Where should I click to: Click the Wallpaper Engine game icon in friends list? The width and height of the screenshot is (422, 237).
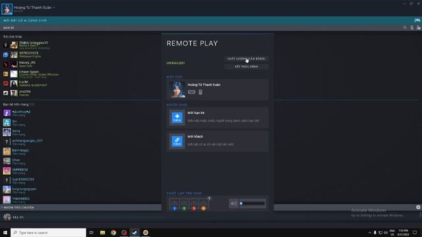[6, 55]
